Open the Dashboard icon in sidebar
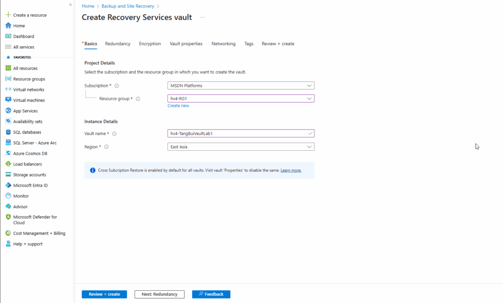503x303 pixels. pyautogui.click(x=8, y=36)
